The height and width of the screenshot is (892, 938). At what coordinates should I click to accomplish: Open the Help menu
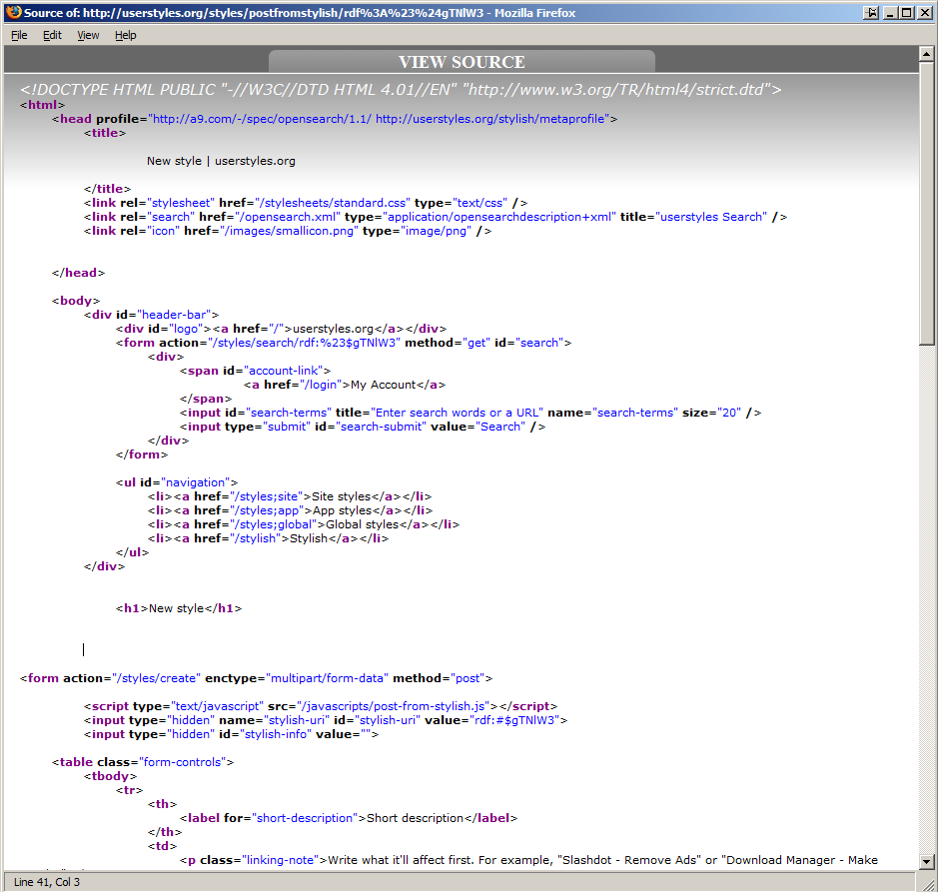[x=126, y=35]
